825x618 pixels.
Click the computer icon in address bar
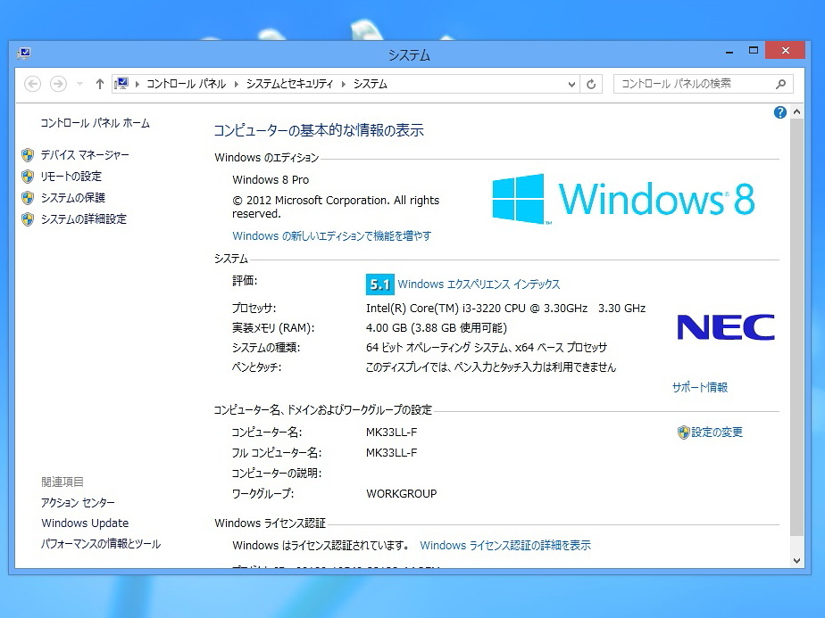coord(121,84)
